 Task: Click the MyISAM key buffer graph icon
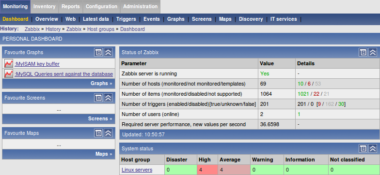pyautogui.click(x=9, y=64)
